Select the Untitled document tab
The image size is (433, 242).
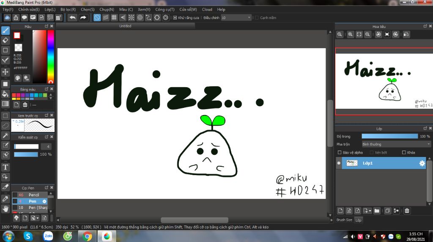pyautogui.click(x=125, y=26)
